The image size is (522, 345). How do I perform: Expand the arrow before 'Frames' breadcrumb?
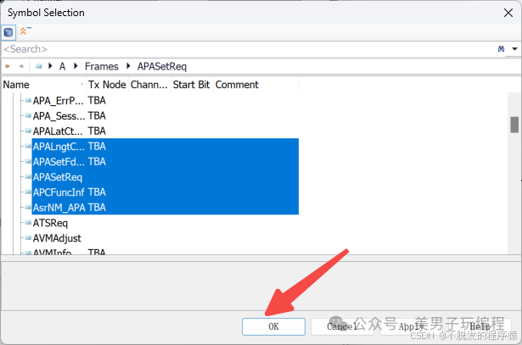pyautogui.click(x=76, y=66)
